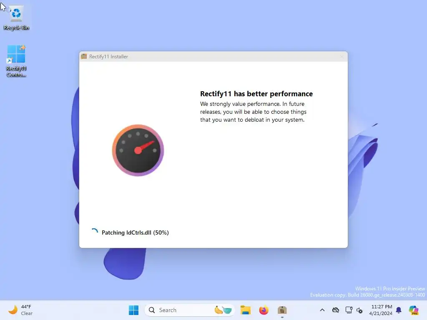Expand the hidden system tray icons chevron
The image size is (427, 320).
(322, 310)
